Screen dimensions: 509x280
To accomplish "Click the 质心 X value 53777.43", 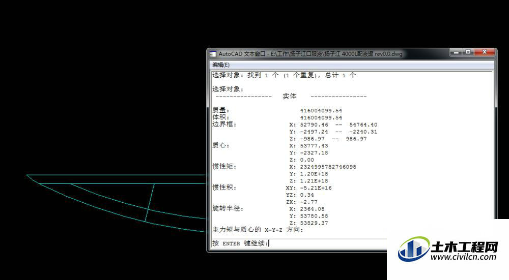I will 314,146.
